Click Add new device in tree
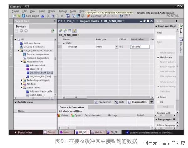The width and height of the screenshot is (188, 148). [31, 43]
